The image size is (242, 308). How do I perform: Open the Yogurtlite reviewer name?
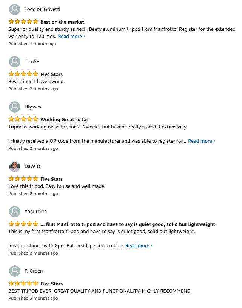tap(35, 212)
